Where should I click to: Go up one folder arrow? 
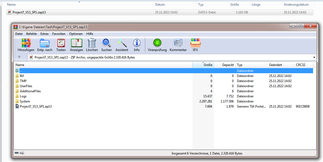tap(19, 57)
